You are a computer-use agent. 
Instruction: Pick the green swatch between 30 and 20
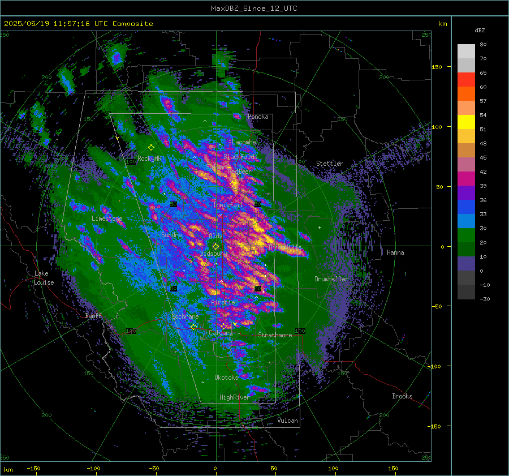pyautogui.click(x=466, y=235)
